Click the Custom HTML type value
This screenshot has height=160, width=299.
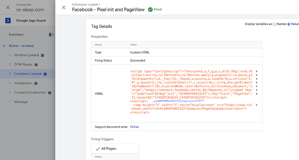tap(140, 52)
